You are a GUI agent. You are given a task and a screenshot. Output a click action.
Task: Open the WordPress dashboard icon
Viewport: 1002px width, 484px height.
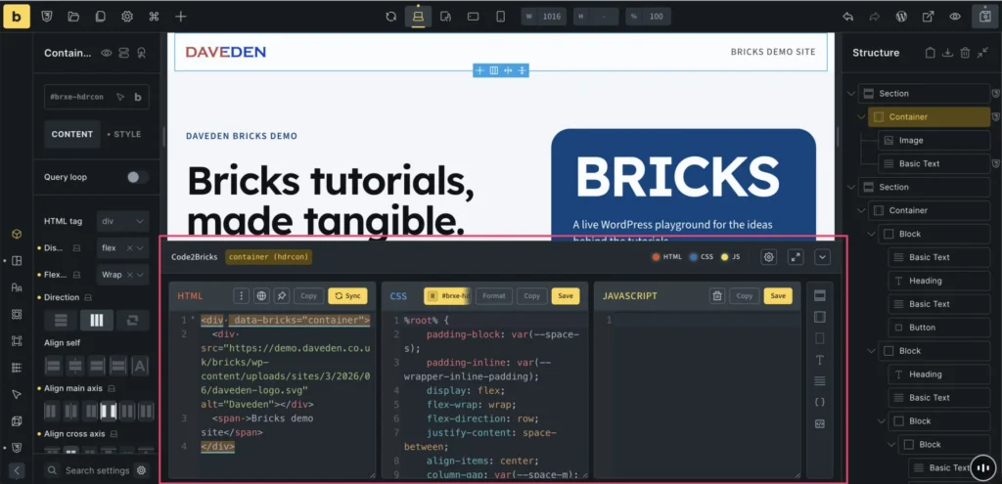[x=901, y=17]
